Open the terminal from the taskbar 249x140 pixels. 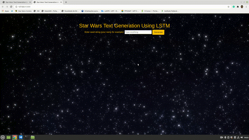tap(27, 137)
